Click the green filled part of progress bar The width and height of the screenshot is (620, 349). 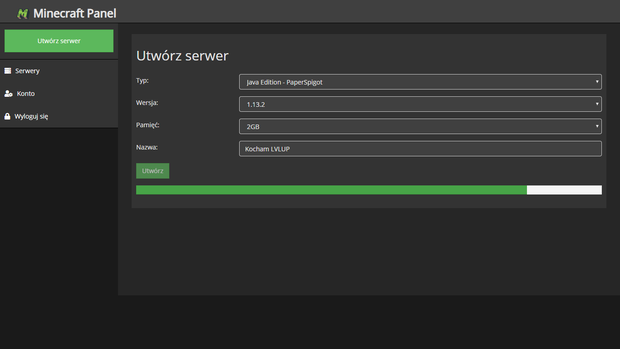coord(331,190)
